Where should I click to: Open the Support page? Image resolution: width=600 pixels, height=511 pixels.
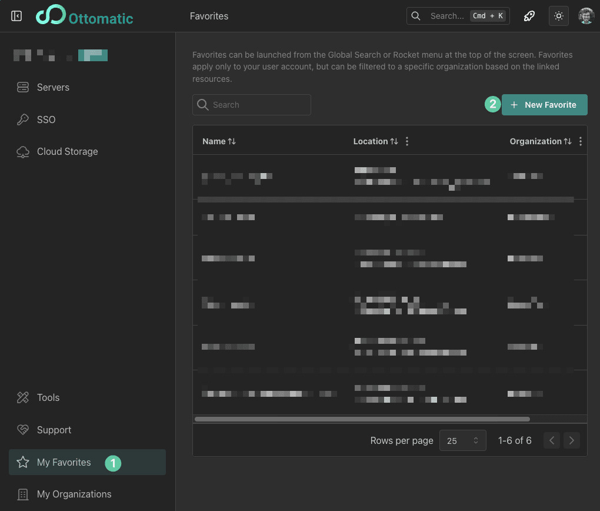click(x=54, y=430)
